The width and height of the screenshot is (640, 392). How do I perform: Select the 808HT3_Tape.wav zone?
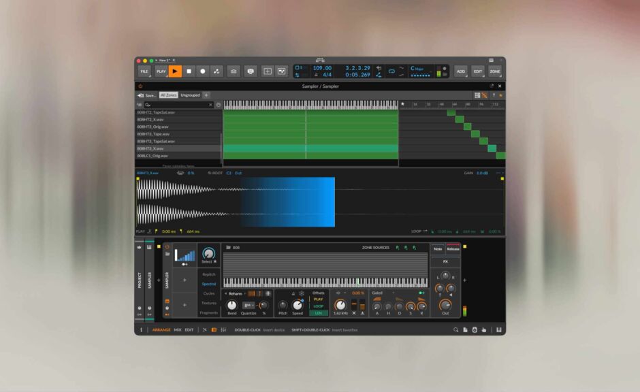(x=178, y=134)
